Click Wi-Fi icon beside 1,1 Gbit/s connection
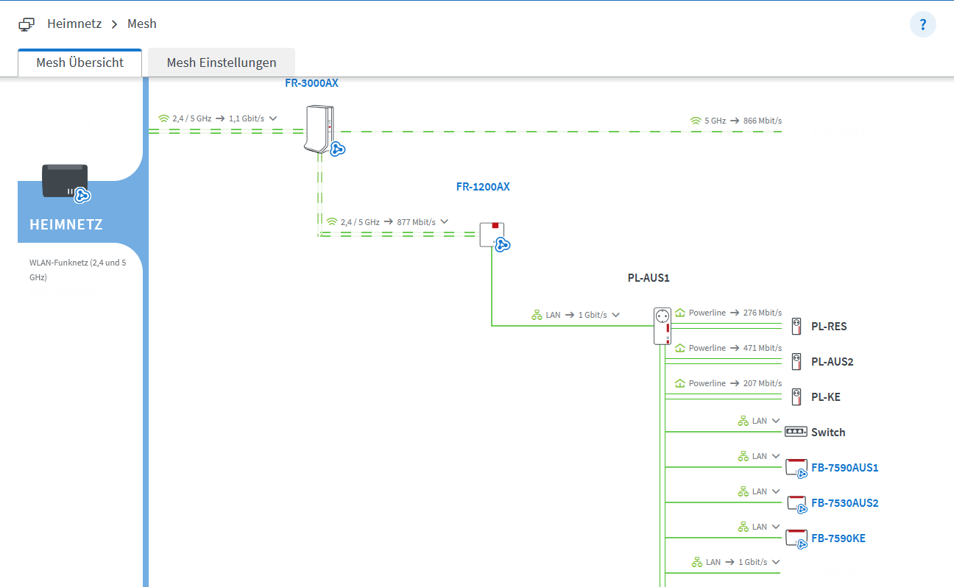This screenshot has height=587, width=954. [163, 118]
